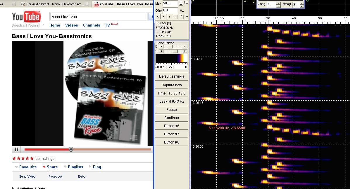Decrease Vmag with down stepper

278,6
